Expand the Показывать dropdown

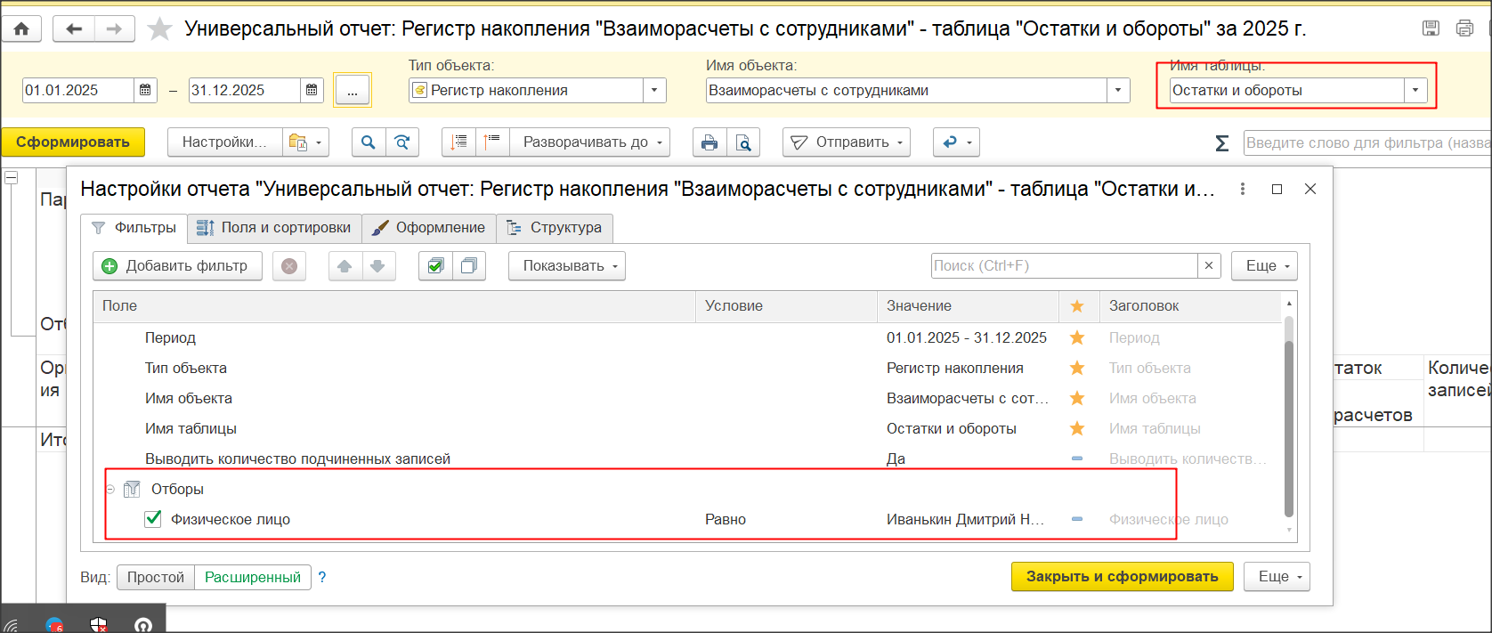(x=567, y=266)
